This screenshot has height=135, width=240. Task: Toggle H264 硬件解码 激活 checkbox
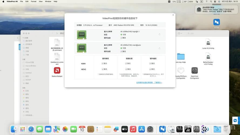(x=102, y=63)
